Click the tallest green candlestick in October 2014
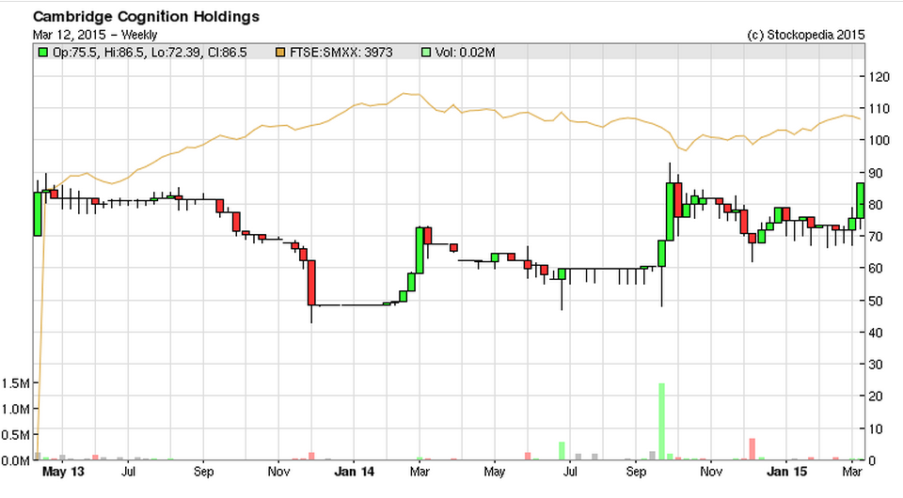Image resolution: width=903 pixels, height=498 pixels. point(670,211)
